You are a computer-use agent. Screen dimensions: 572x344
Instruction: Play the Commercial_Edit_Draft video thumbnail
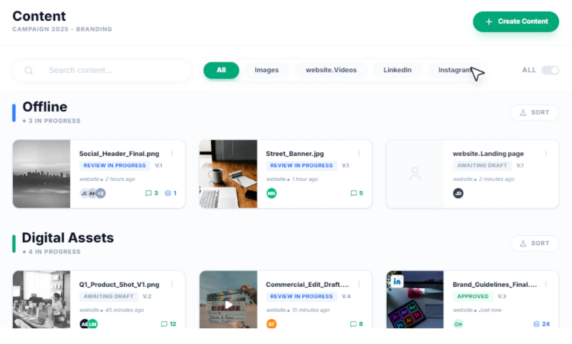tap(228, 305)
